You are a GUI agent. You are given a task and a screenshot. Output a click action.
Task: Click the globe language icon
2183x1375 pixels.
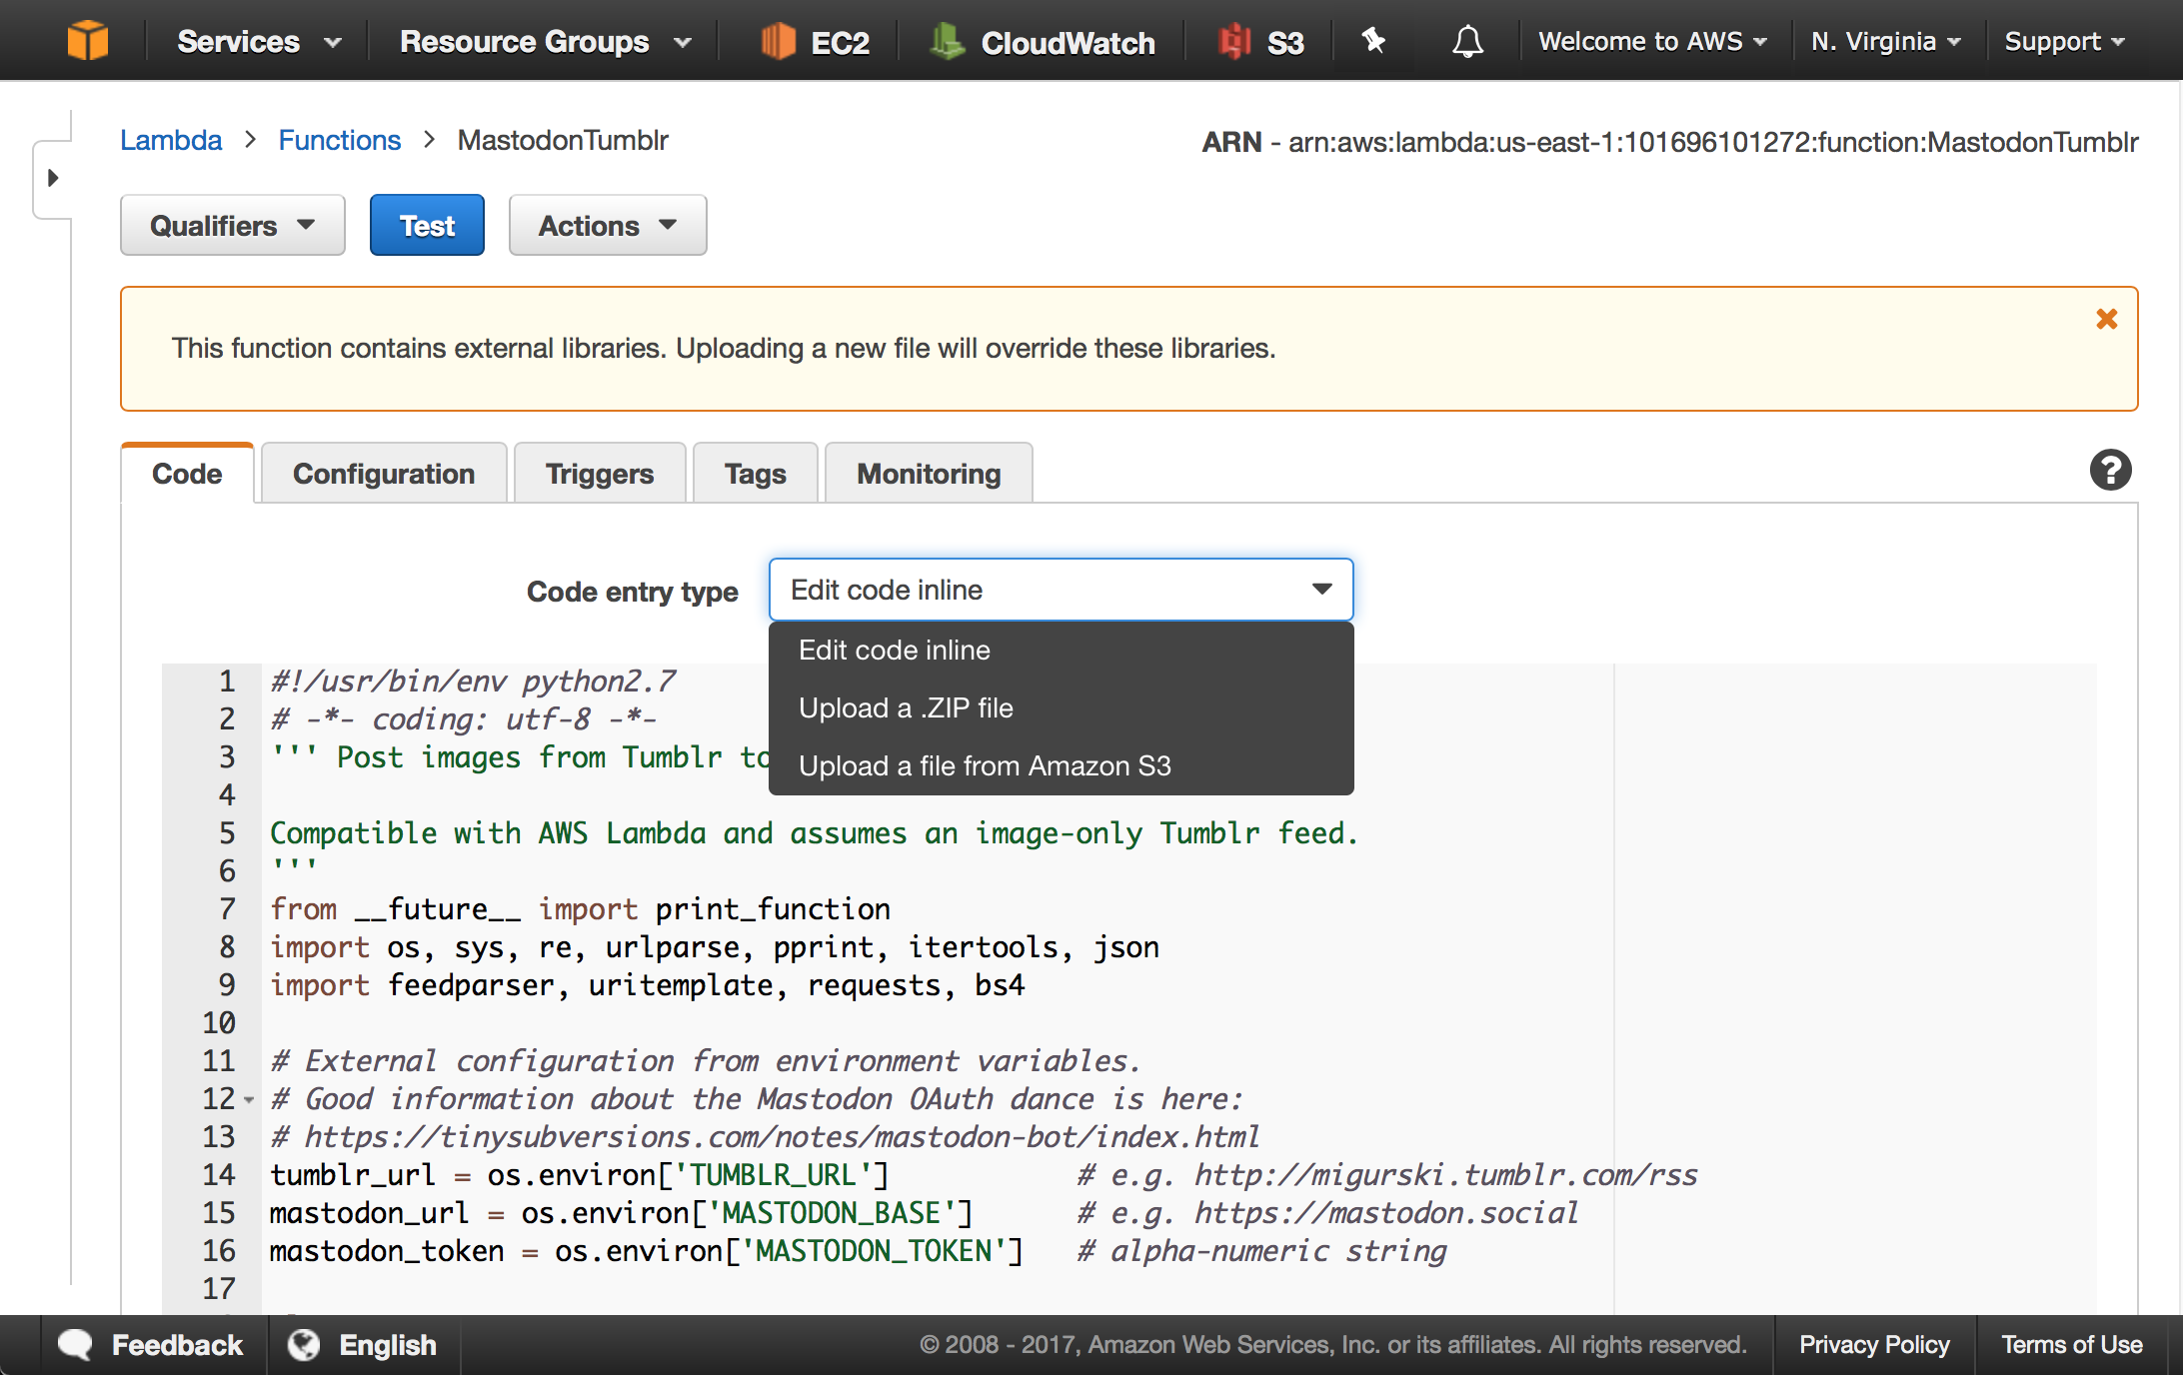pyautogui.click(x=304, y=1345)
